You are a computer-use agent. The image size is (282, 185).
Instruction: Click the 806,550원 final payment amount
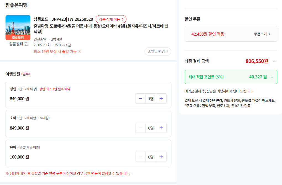tap(257, 61)
